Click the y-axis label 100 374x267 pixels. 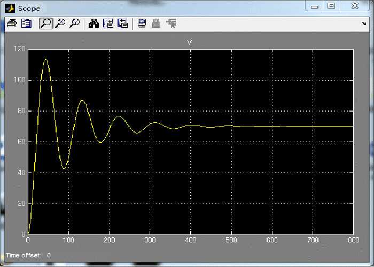coord(20,80)
